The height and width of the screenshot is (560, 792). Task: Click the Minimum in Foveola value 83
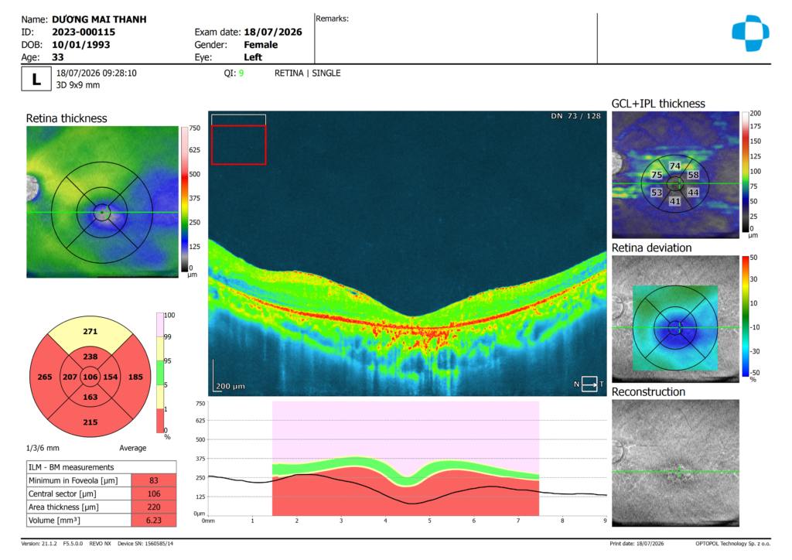tap(154, 480)
